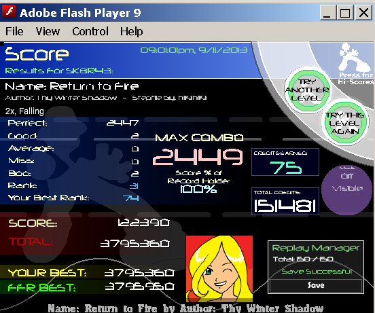Save the replay with the Save button
This screenshot has height=313, width=375.
tap(316, 285)
